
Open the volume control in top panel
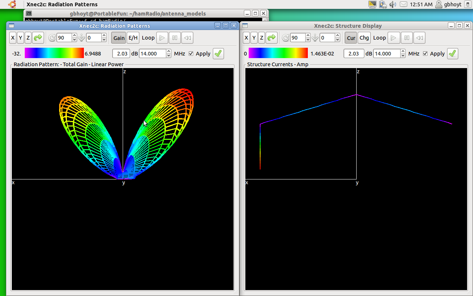click(392, 4)
